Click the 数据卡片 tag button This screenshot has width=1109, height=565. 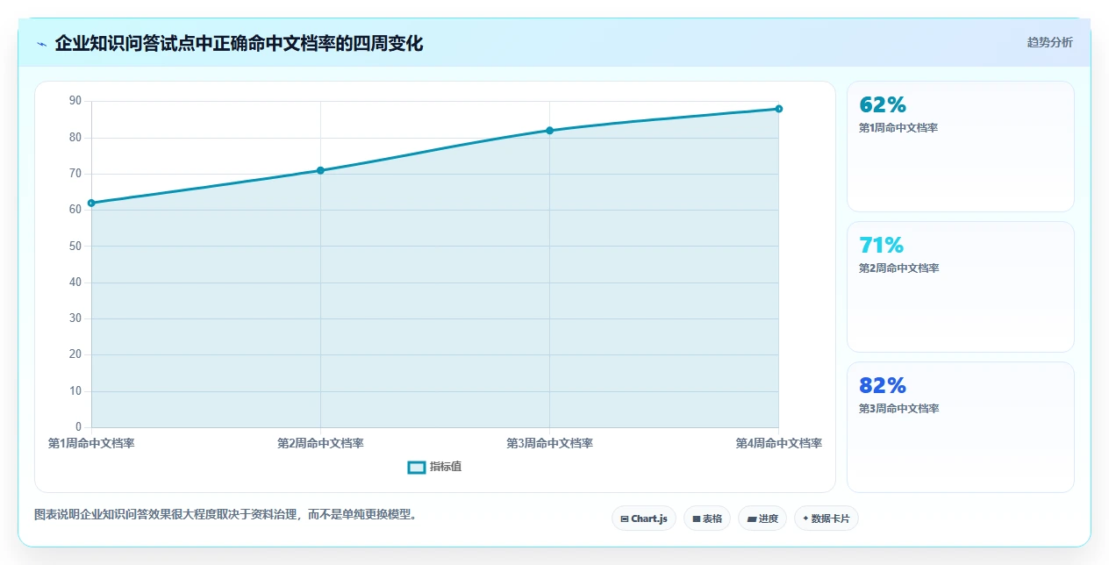(826, 519)
